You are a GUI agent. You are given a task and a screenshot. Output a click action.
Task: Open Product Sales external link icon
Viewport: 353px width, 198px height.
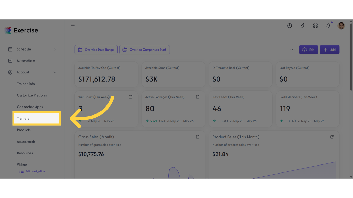point(332,137)
